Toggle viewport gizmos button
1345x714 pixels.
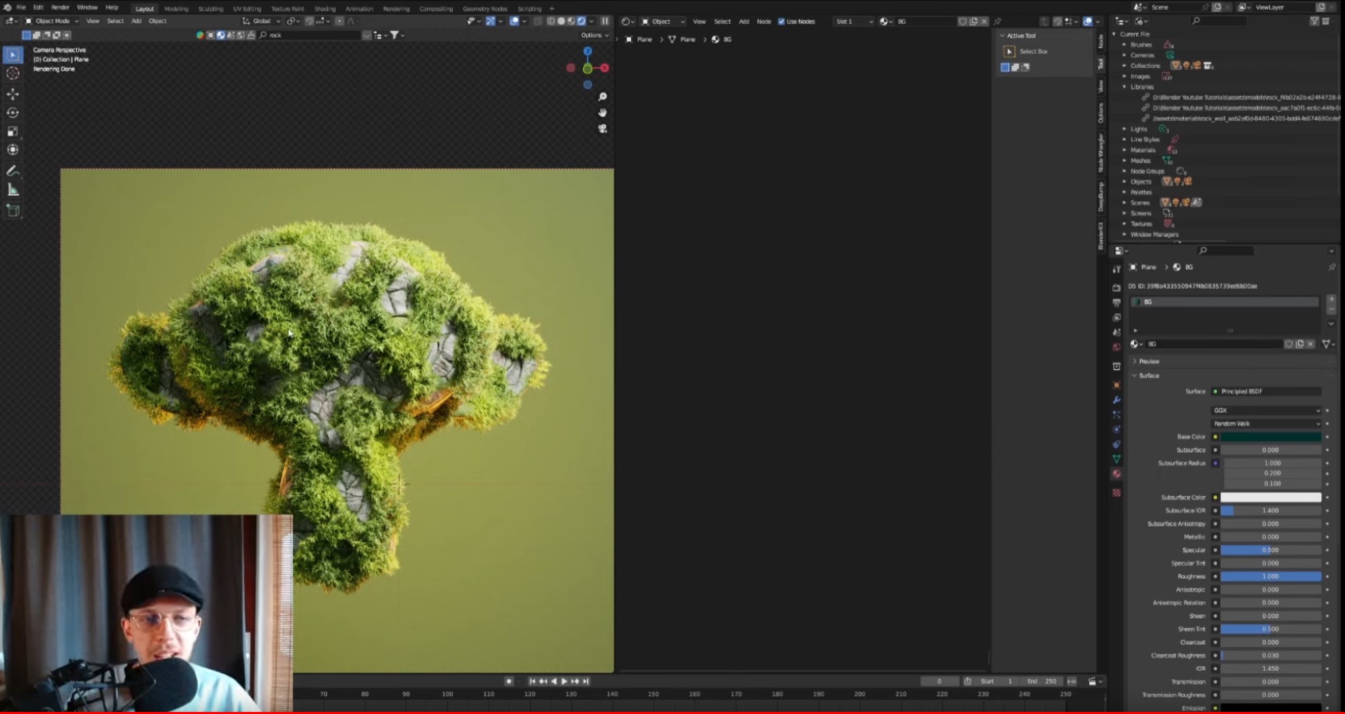click(x=490, y=21)
